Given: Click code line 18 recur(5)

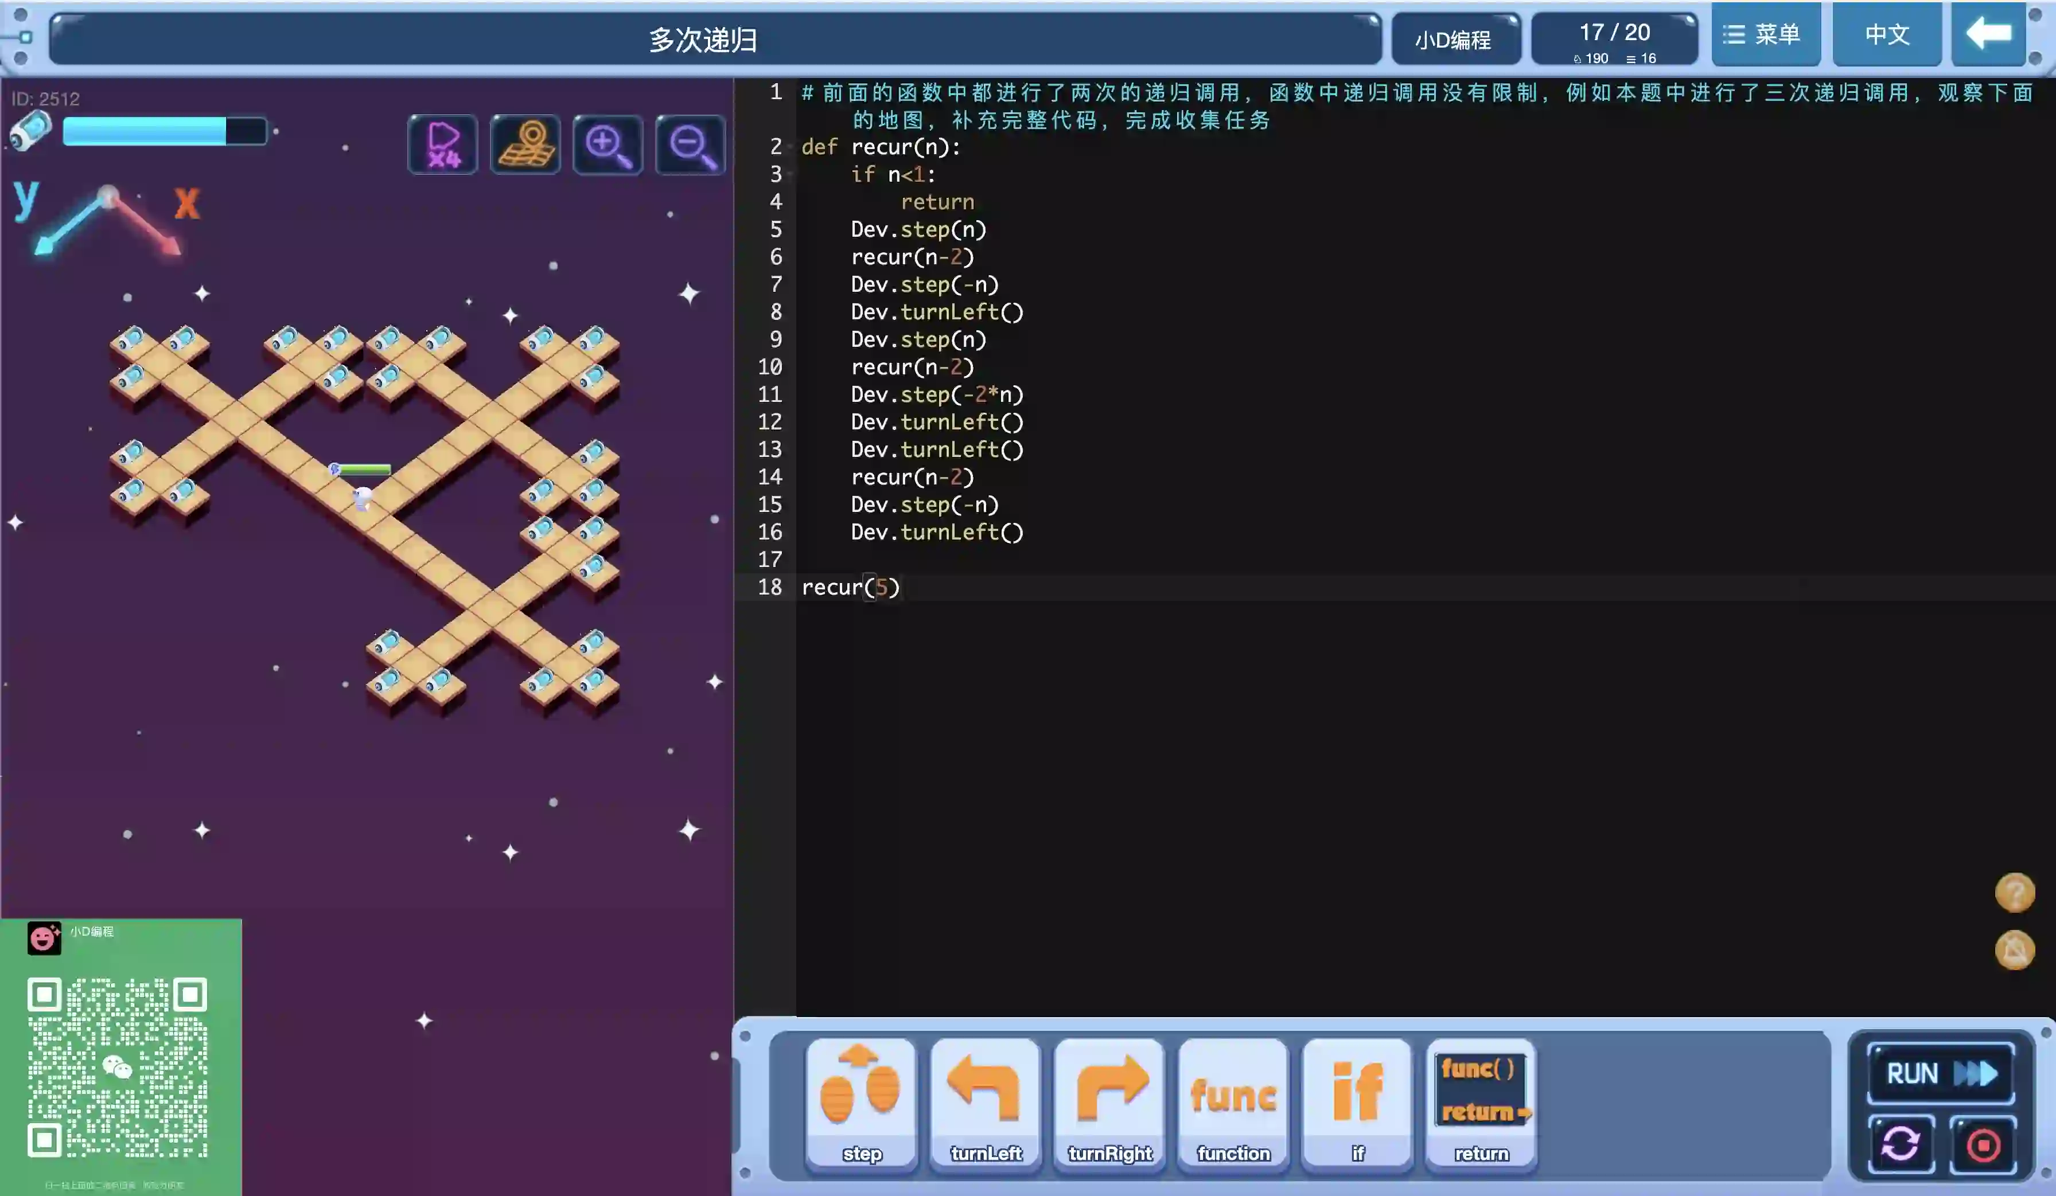Looking at the screenshot, I should (850, 587).
